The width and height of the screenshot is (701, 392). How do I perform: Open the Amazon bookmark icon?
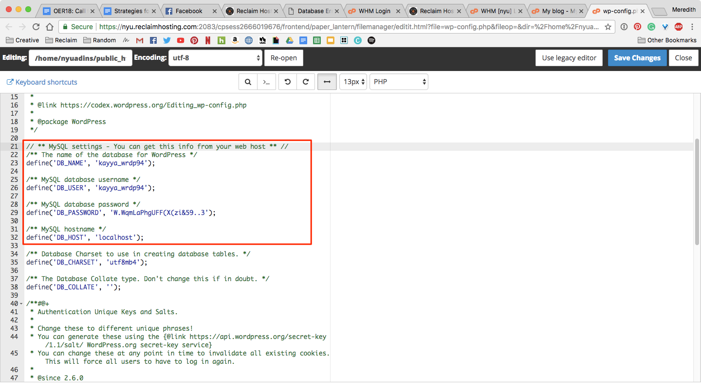(x=235, y=40)
